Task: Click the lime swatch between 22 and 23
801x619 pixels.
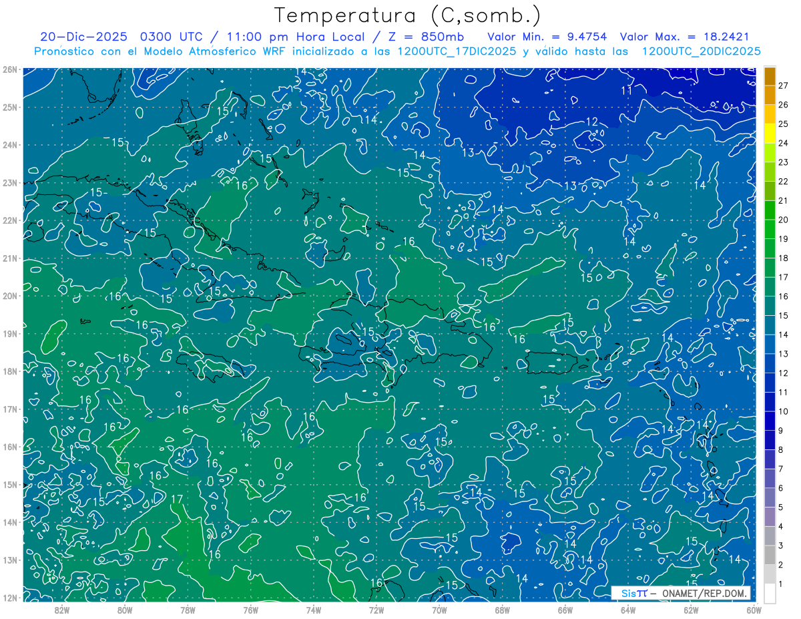Action: click(770, 172)
